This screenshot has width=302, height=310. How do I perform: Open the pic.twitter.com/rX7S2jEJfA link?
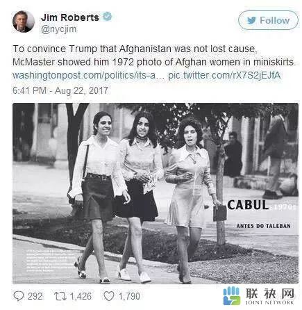coord(224,76)
